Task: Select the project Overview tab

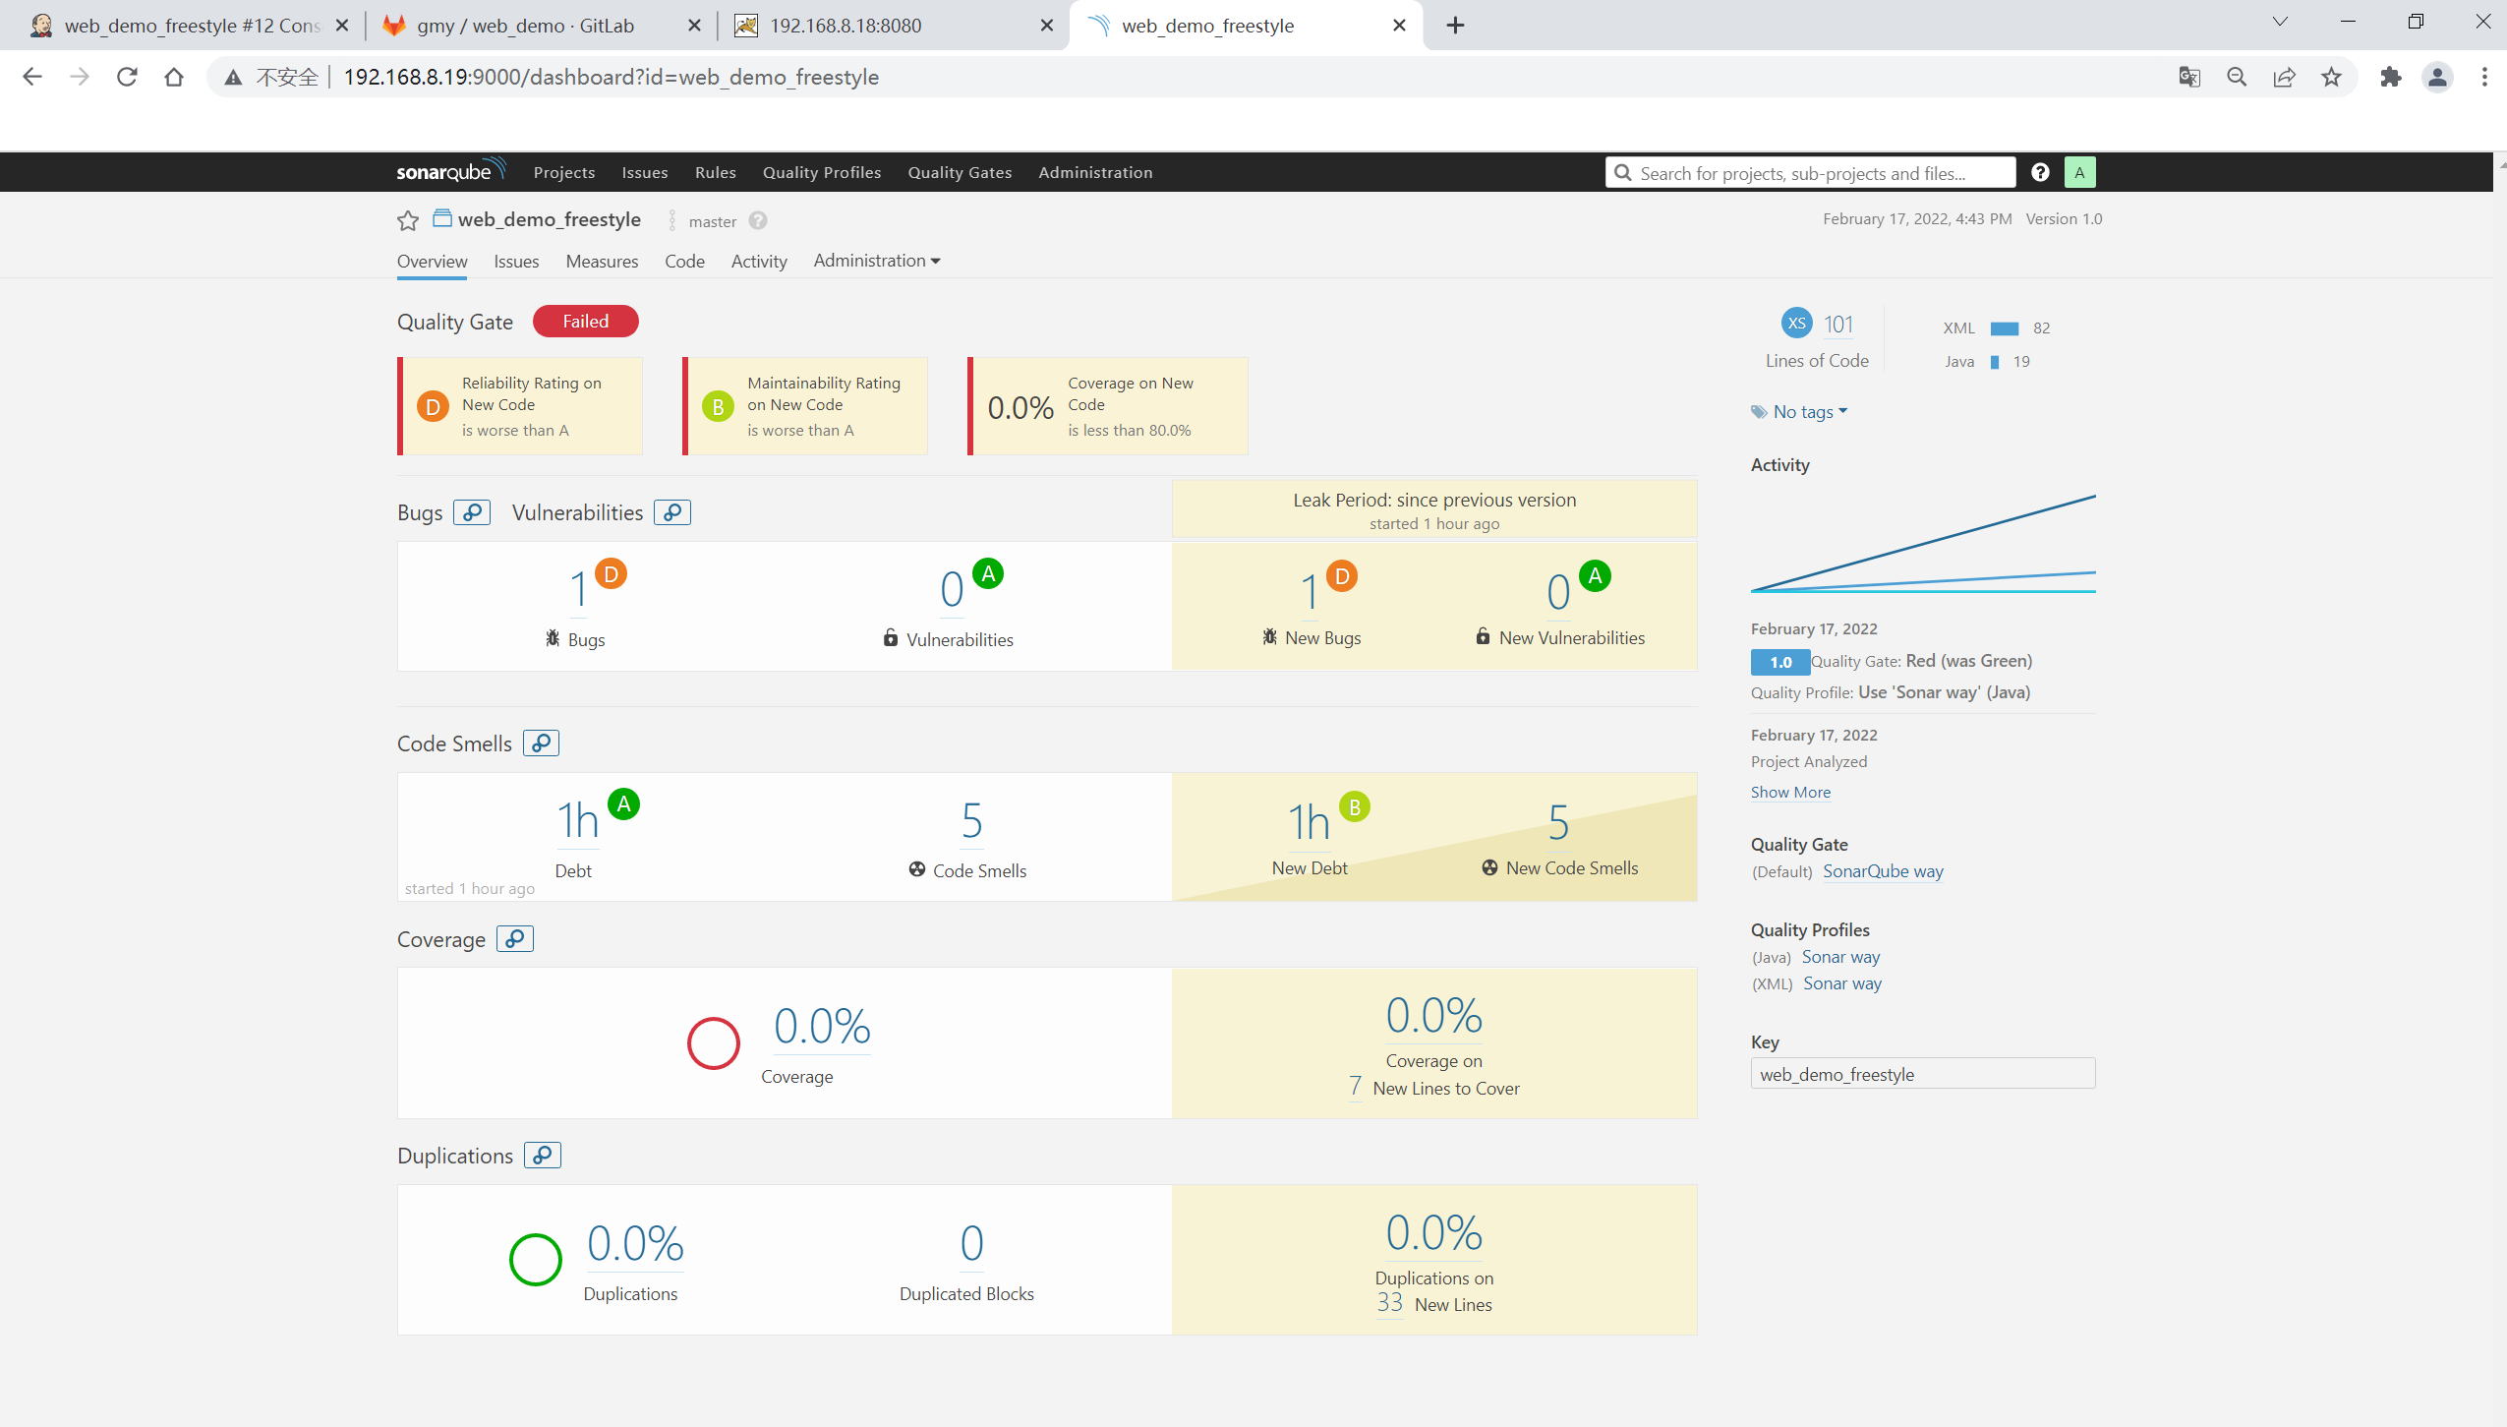Action: 433,261
